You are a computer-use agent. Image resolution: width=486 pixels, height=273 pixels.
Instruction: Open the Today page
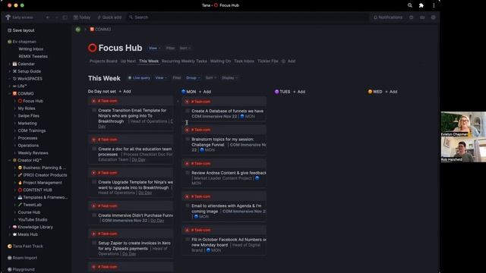pyautogui.click(x=82, y=17)
